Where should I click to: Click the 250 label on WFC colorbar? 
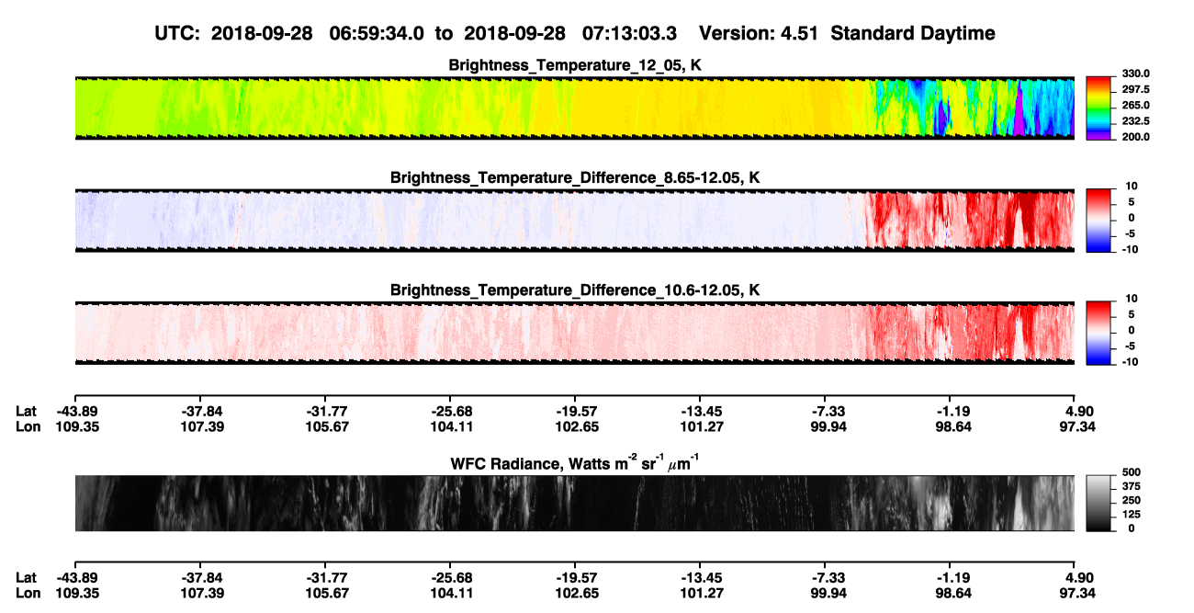click(1130, 501)
